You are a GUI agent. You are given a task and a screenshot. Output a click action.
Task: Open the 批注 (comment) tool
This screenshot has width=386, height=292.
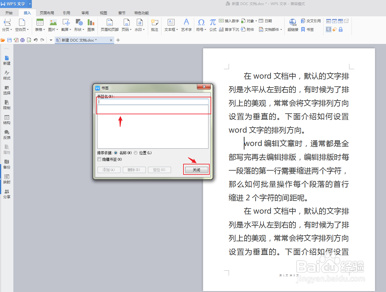click(x=154, y=24)
